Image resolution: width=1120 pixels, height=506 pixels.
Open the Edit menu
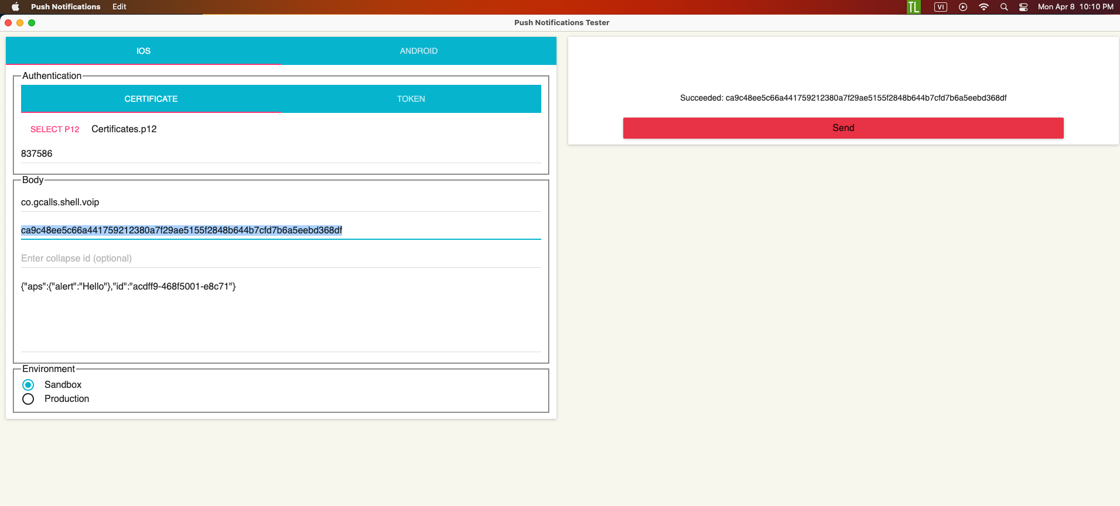pyautogui.click(x=119, y=7)
